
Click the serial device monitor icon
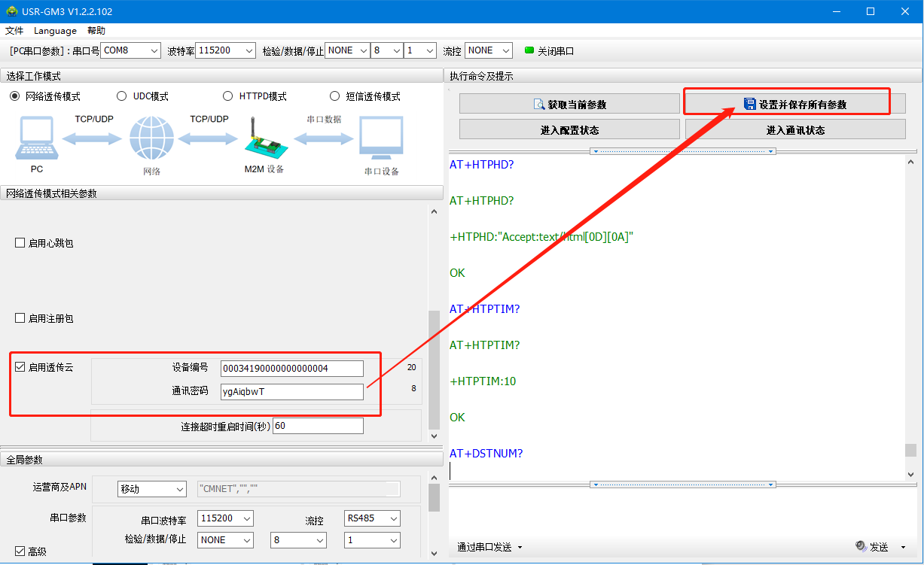click(381, 139)
